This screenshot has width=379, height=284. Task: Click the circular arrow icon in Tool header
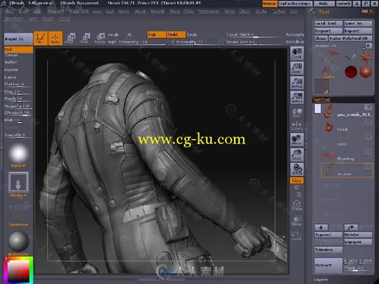click(371, 11)
